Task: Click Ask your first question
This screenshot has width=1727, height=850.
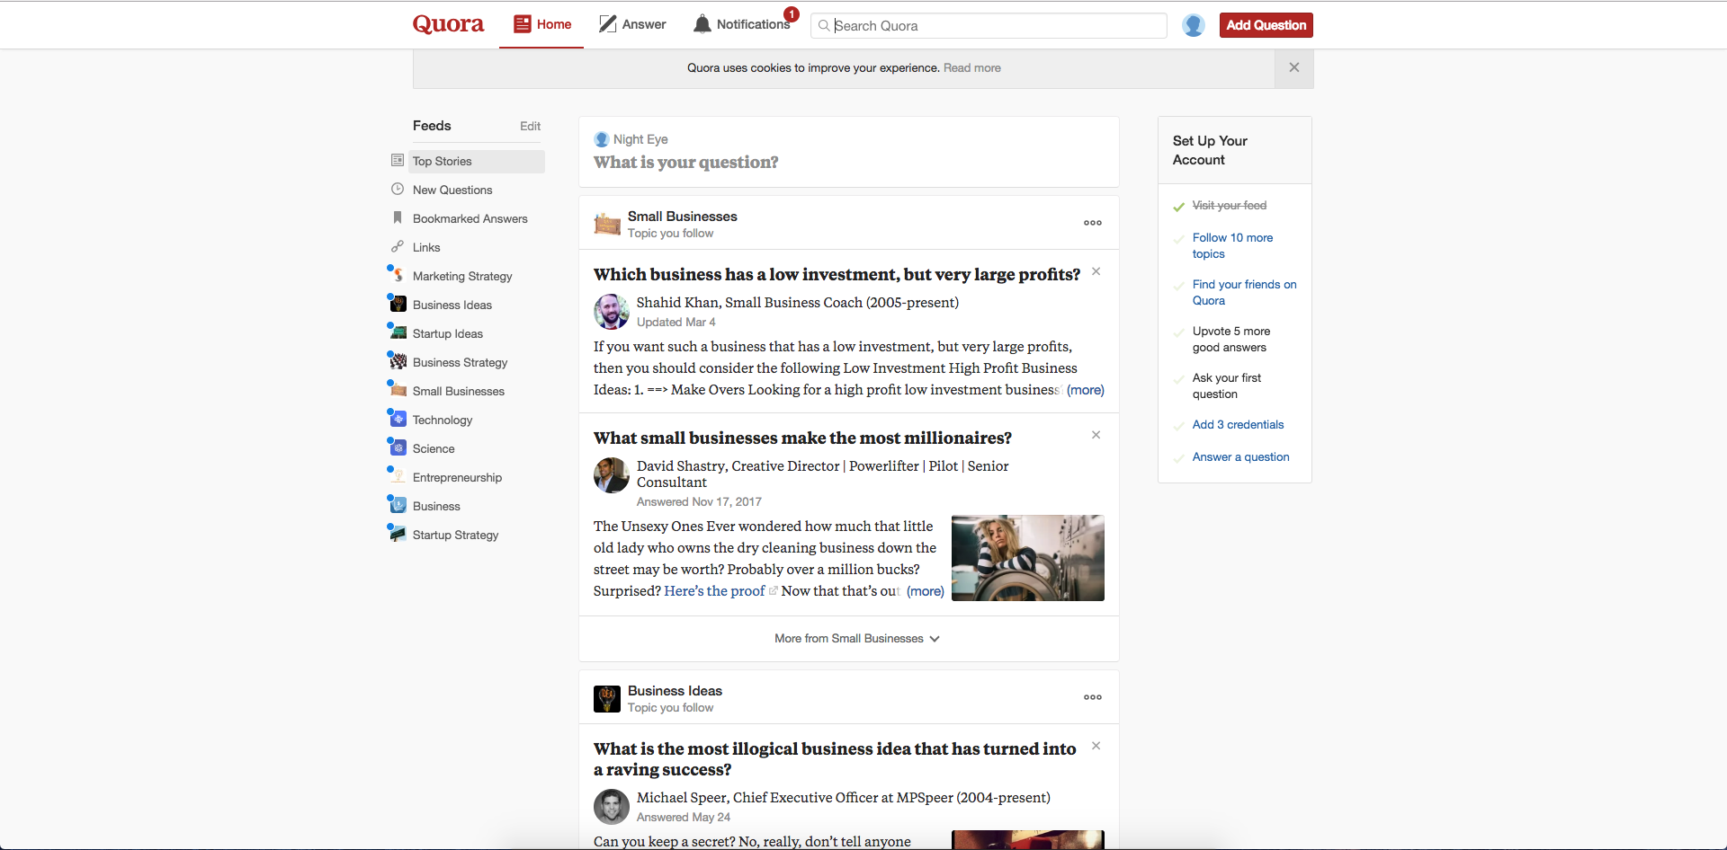Action: click(x=1226, y=386)
